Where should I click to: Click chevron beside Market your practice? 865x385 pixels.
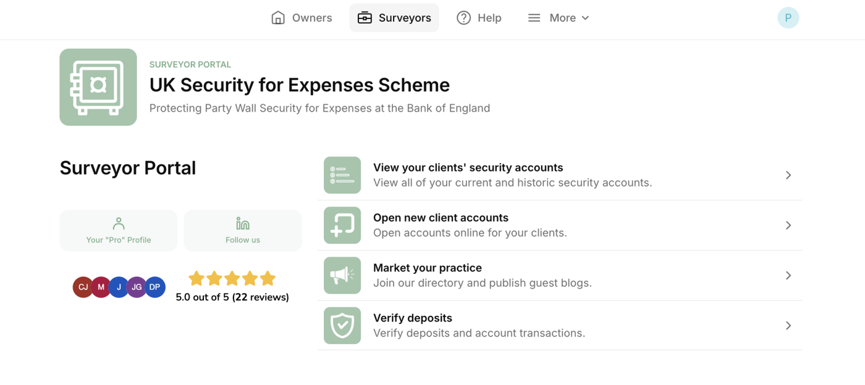[x=788, y=275]
